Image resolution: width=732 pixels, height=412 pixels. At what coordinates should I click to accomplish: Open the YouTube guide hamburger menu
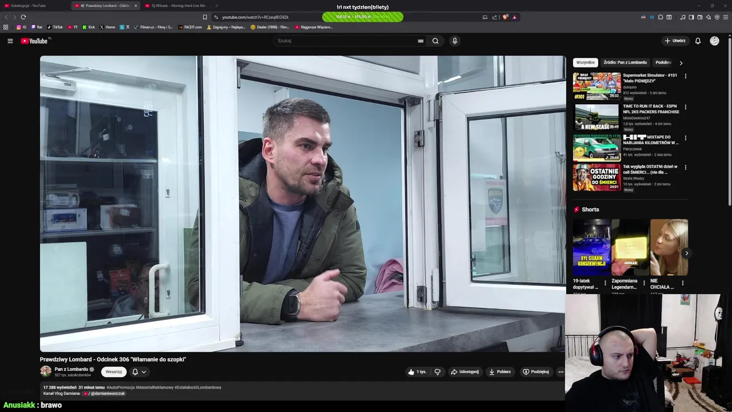[10, 41]
